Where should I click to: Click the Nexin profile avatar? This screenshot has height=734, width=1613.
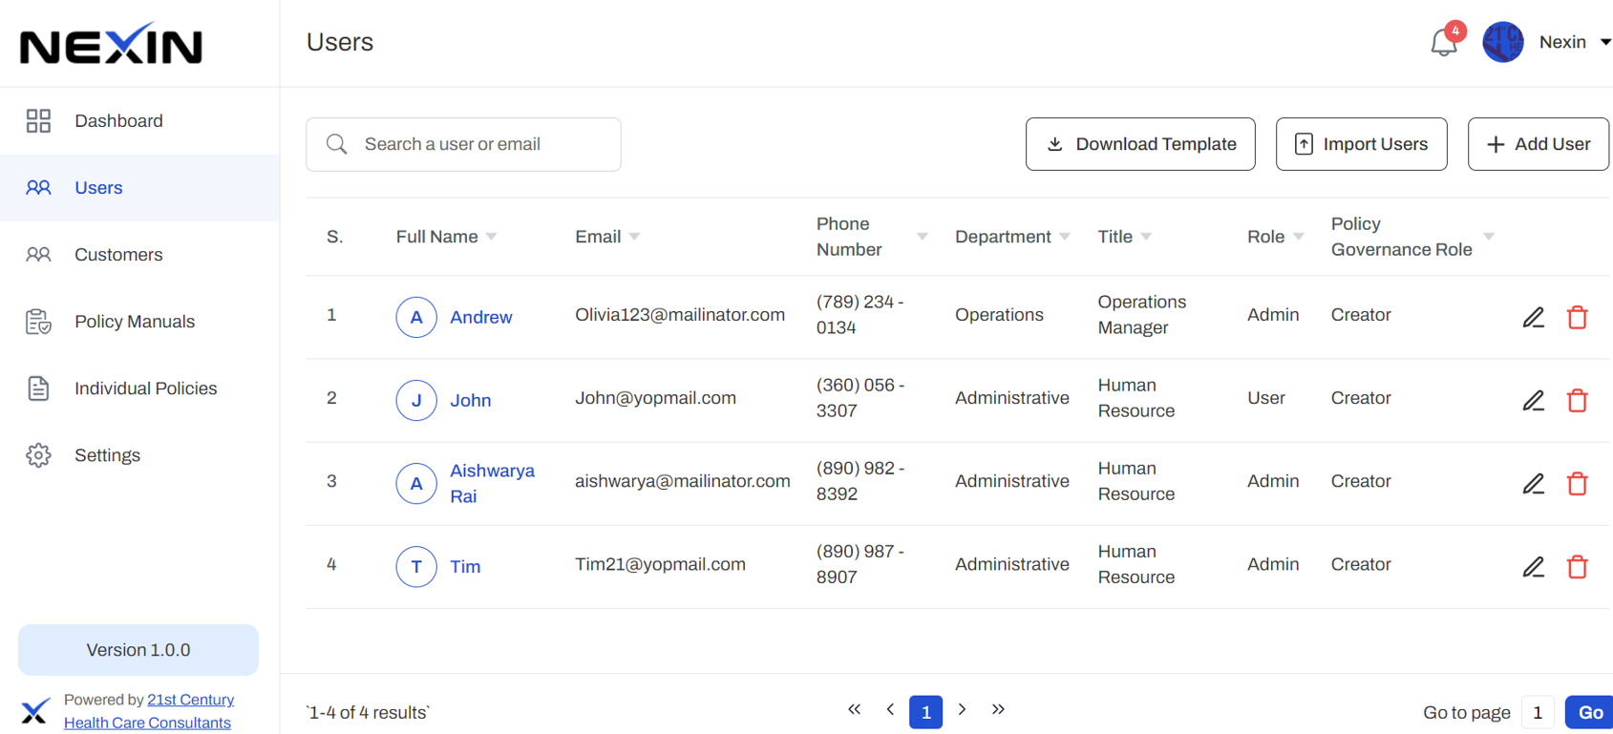point(1502,42)
